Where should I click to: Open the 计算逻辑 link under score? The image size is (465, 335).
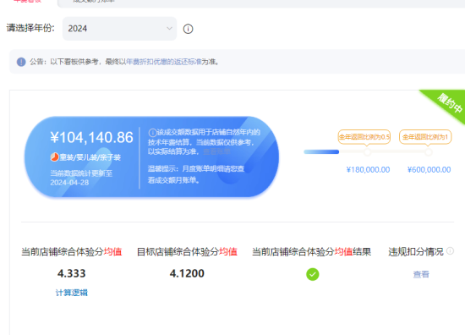tap(72, 293)
